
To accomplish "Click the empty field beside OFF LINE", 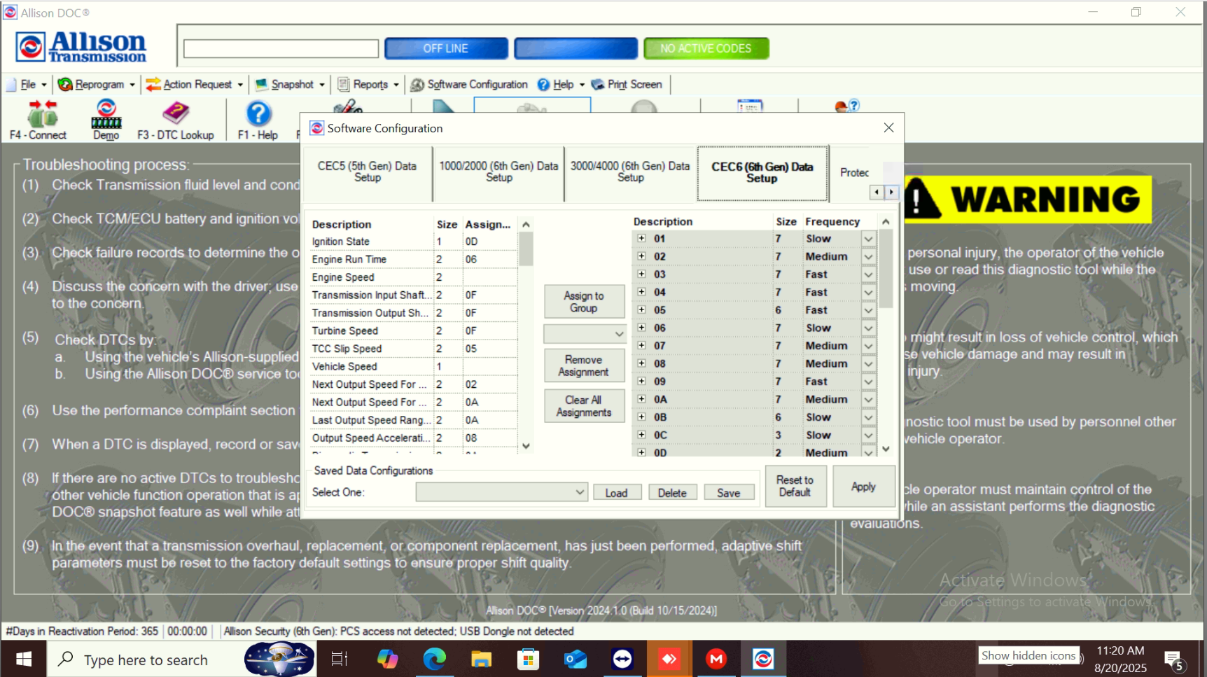I will point(281,48).
